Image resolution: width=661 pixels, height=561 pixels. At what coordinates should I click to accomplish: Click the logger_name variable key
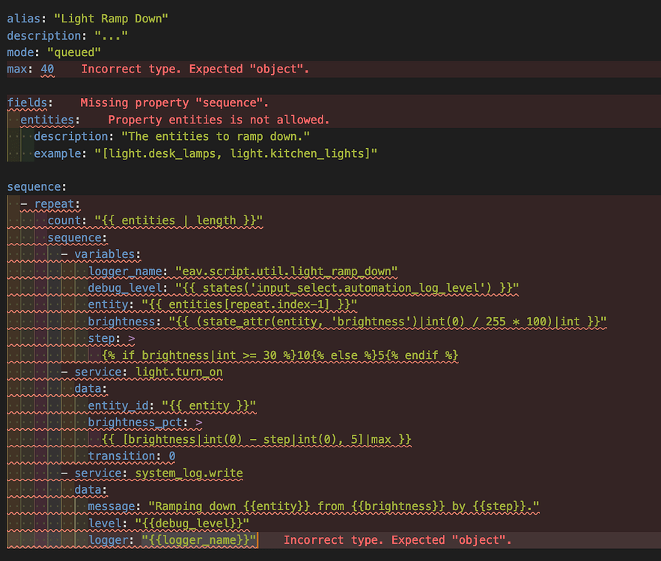point(125,272)
